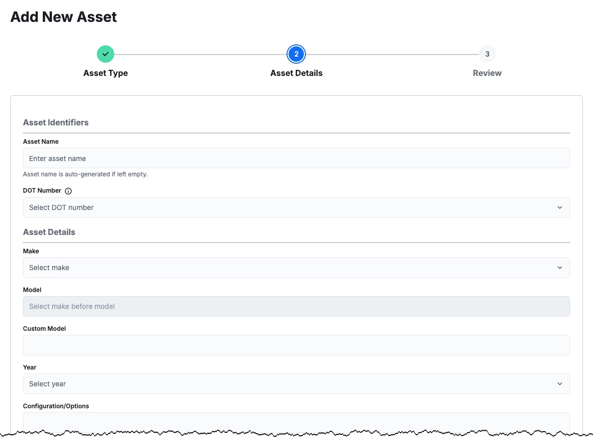Click the Asset Identifiers section heading
Viewport: 593px width, 447px height.
coord(56,122)
